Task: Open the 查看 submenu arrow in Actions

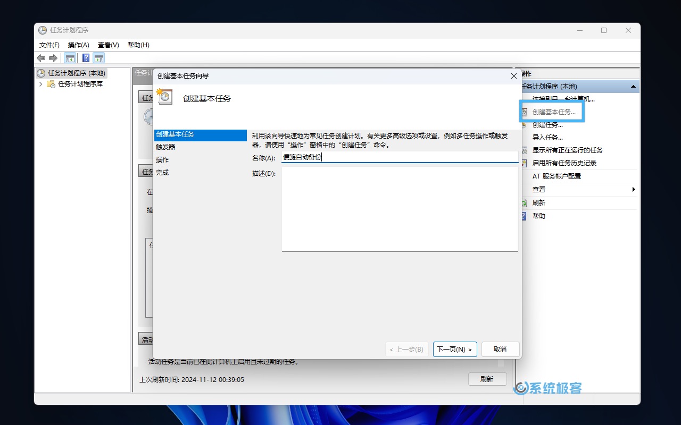Action: [x=634, y=189]
